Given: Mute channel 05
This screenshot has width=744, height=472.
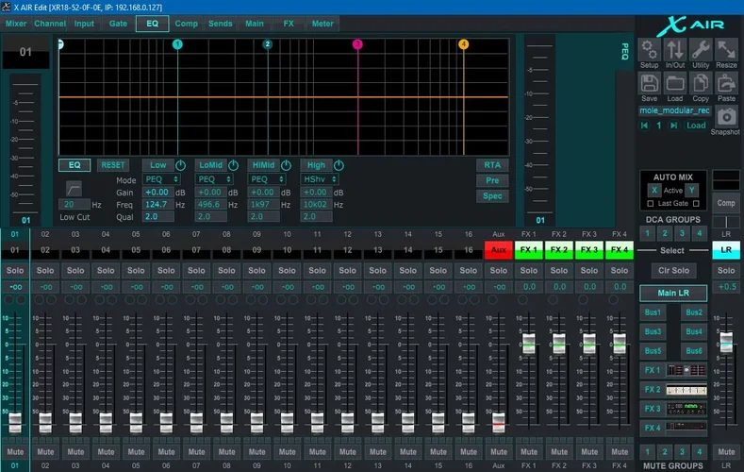Looking at the screenshot, I should pyautogui.click(x=136, y=451).
